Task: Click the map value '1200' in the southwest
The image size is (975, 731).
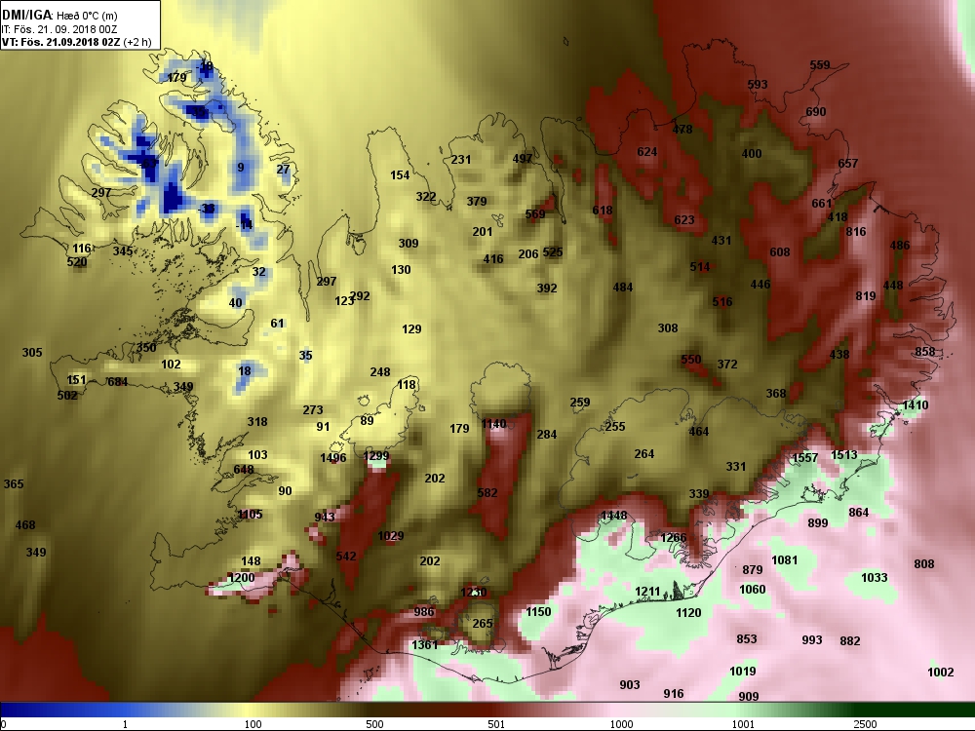Action: coord(241,578)
